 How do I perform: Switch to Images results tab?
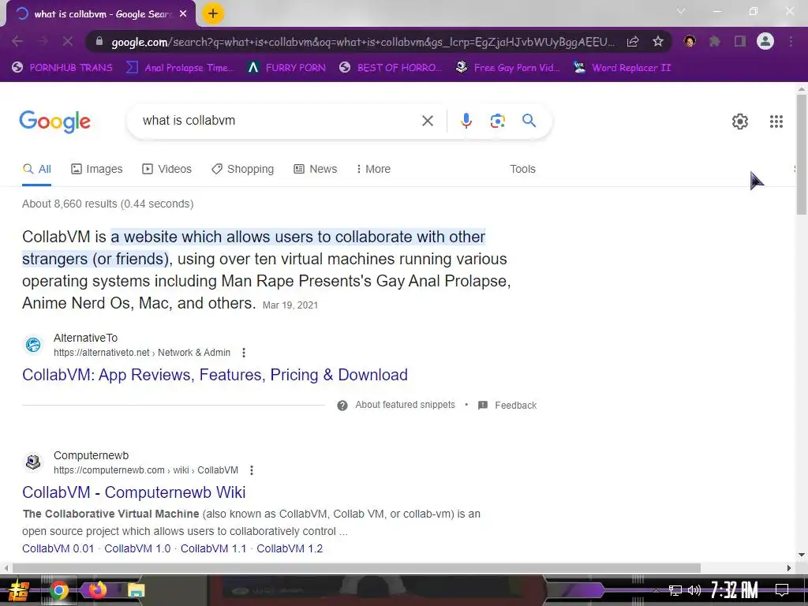coord(97,169)
